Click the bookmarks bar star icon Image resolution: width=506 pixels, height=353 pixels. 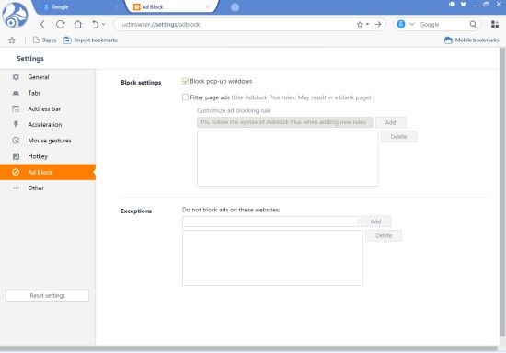pyautogui.click(x=12, y=40)
